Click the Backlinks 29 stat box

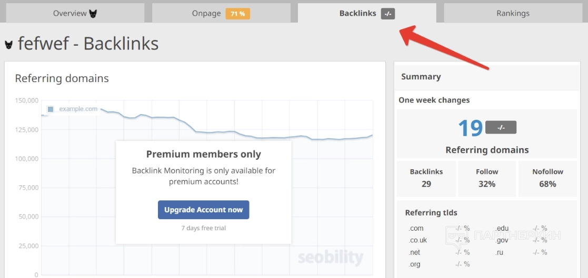tap(426, 178)
